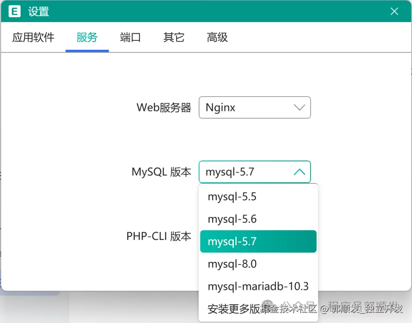The height and width of the screenshot is (323, 412).
Task: Select the mysql-mariadb-10.3 option
Action: click(x=258, y=286)
